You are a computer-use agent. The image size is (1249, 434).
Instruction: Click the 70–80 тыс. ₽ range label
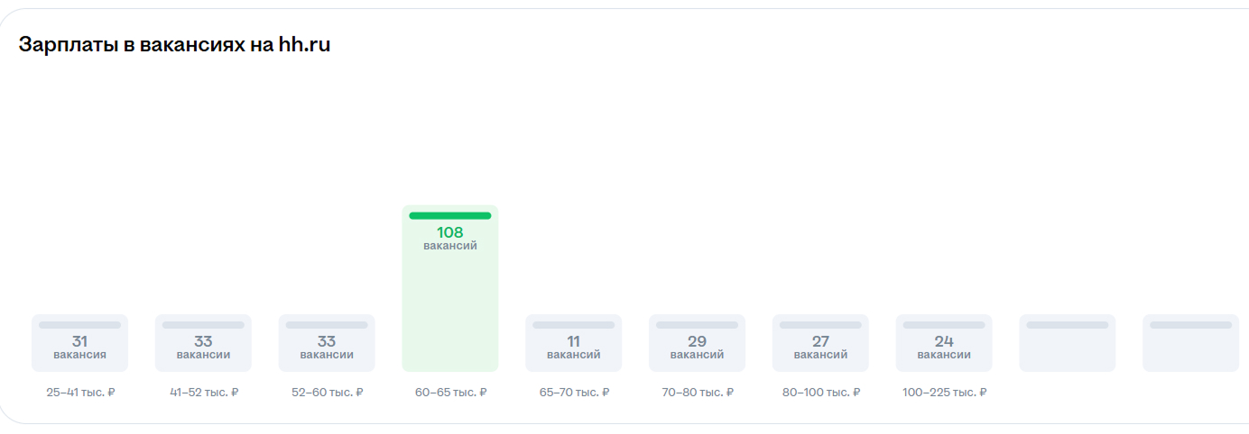(698, 393)
